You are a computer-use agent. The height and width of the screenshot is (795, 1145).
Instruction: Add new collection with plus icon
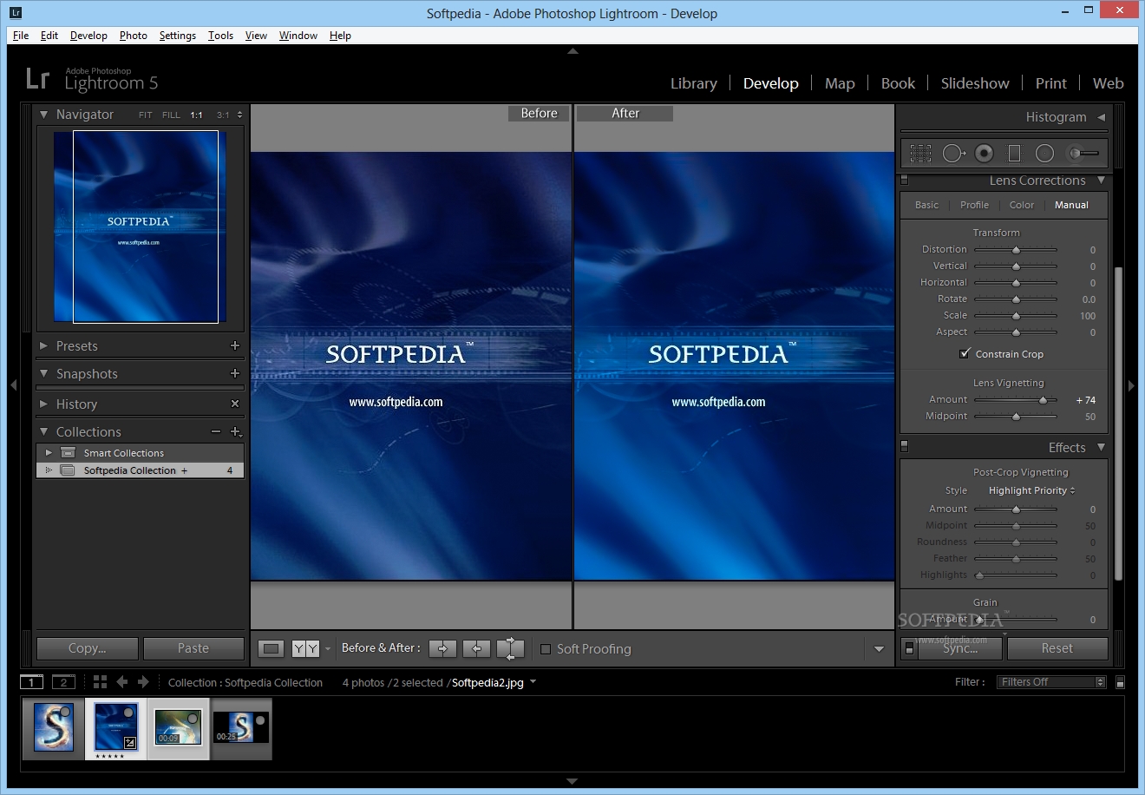(x=235, y=431)
